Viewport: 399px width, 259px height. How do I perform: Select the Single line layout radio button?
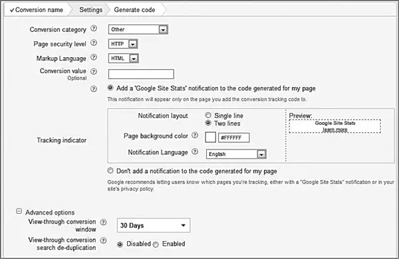coord(208,115)
